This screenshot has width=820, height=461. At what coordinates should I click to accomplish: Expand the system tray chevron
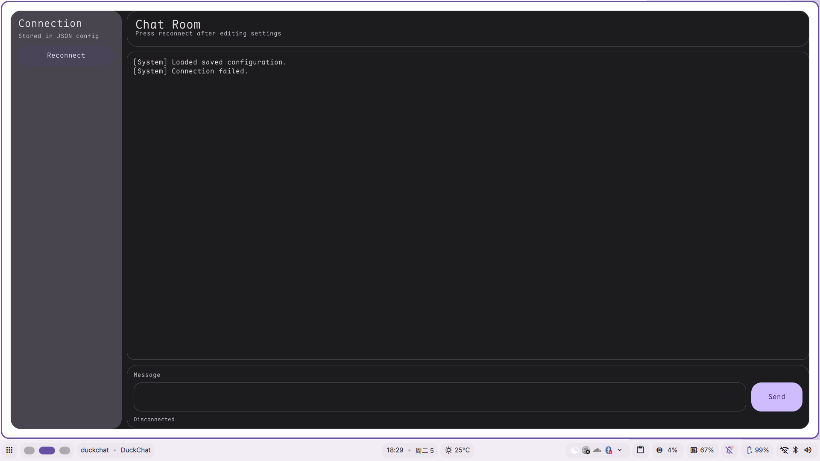coord(620,450)
